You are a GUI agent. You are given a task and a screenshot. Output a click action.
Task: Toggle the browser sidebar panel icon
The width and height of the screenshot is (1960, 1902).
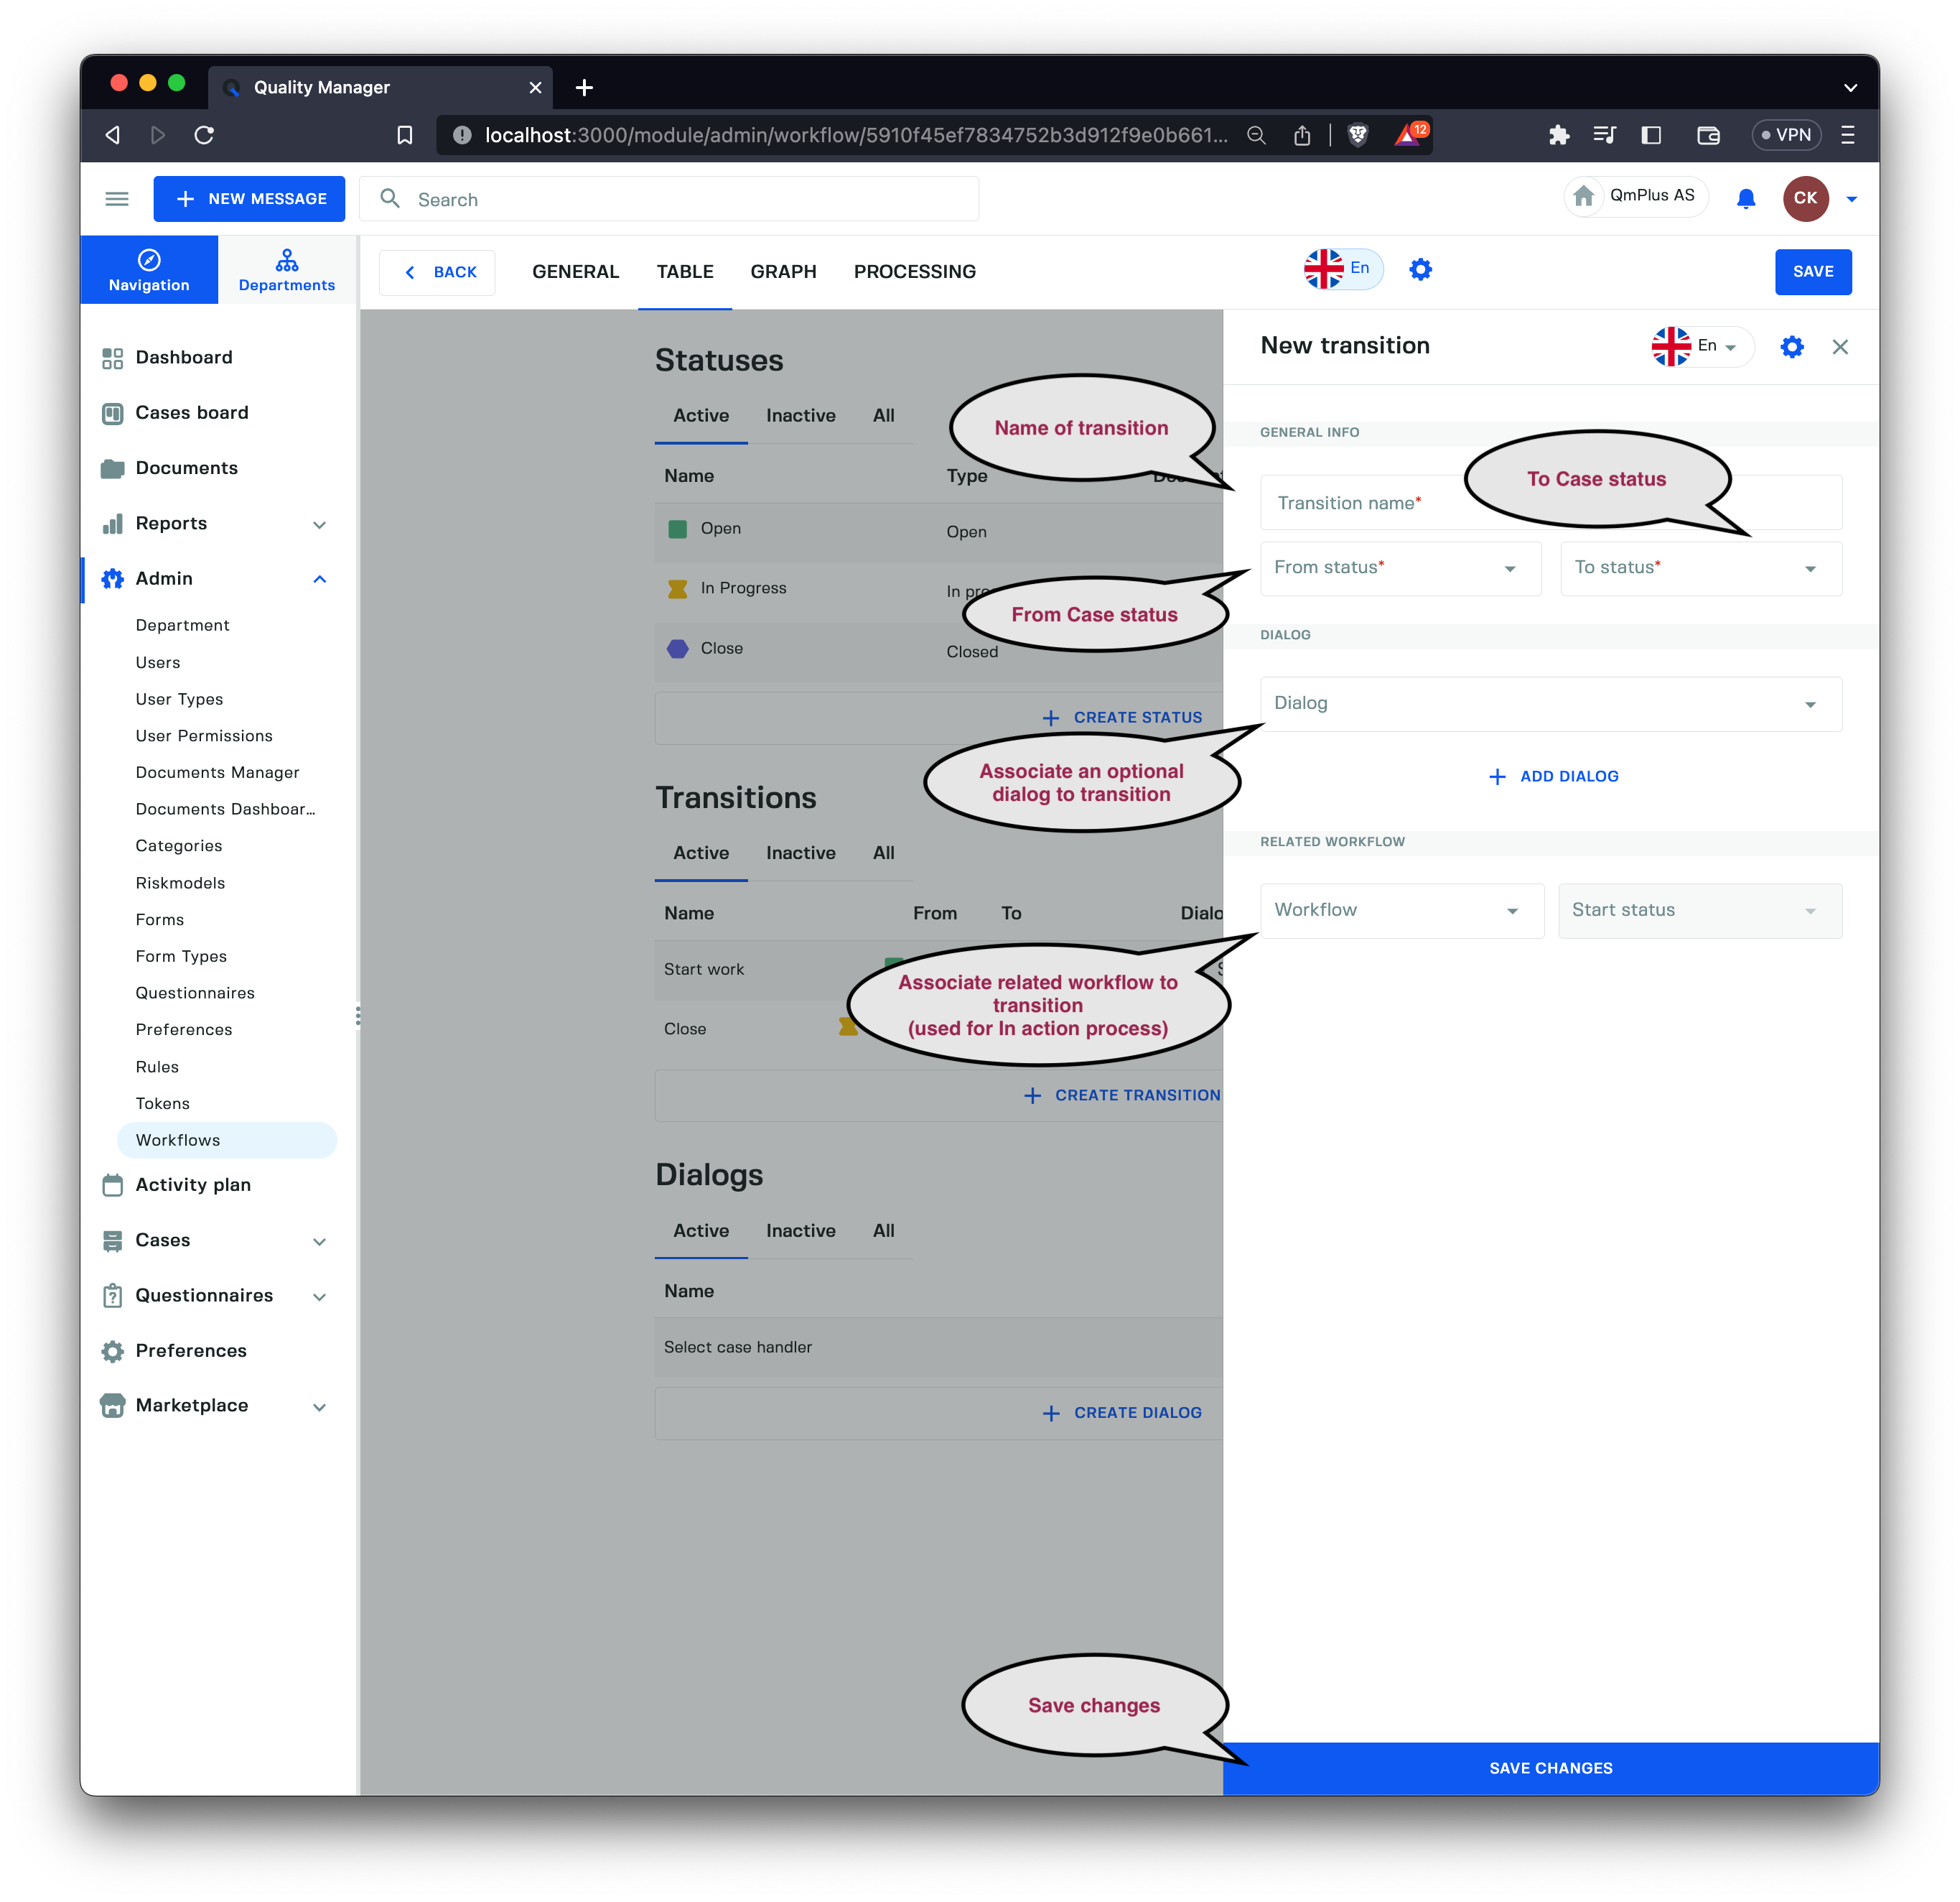tap(1651, 135)
